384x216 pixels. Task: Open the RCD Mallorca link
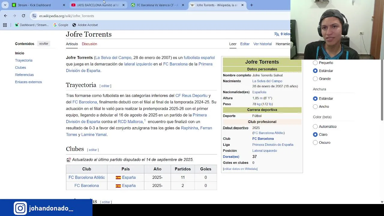(130, 121)
